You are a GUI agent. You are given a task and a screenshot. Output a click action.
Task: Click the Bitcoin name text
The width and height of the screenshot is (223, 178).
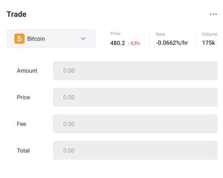(36, 39)
